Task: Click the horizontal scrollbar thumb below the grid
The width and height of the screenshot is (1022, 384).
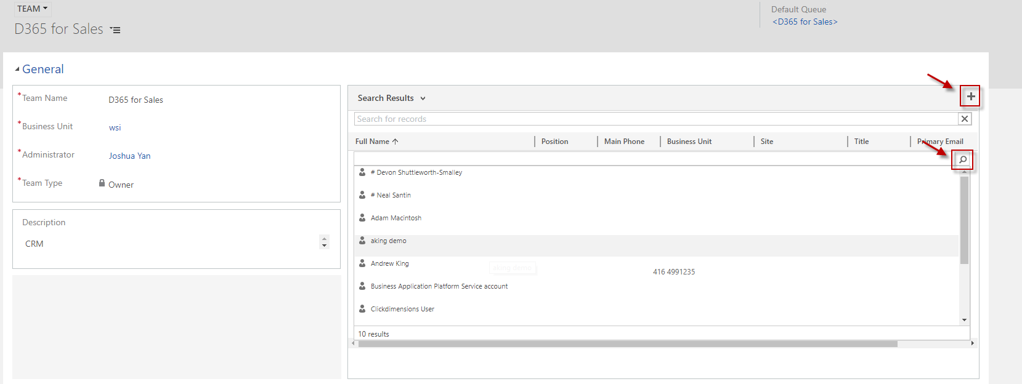Action: [628, 344]
